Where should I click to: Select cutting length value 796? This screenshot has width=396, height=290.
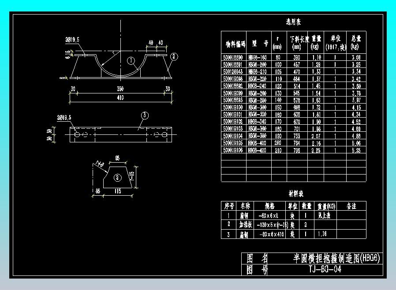pos(297,150)
